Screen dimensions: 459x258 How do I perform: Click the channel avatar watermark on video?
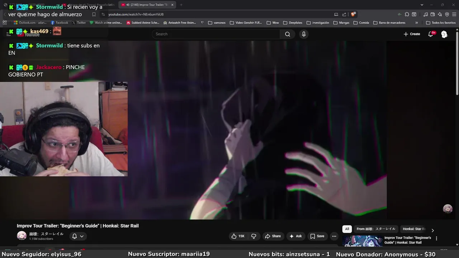point(448,209)
